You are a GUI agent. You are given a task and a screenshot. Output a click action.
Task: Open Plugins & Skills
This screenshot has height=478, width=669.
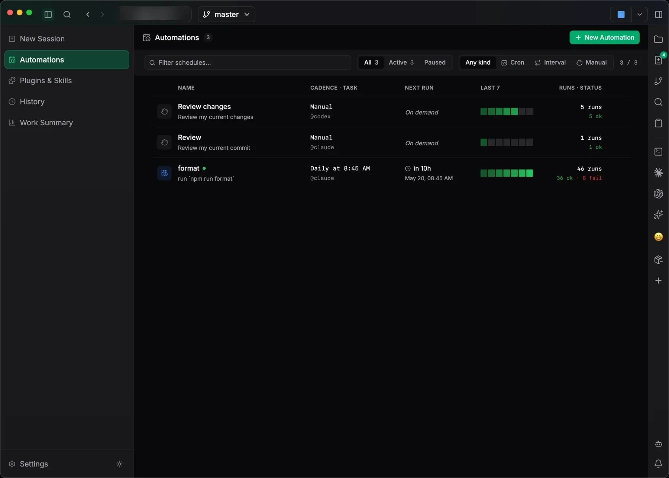(67, 81)
